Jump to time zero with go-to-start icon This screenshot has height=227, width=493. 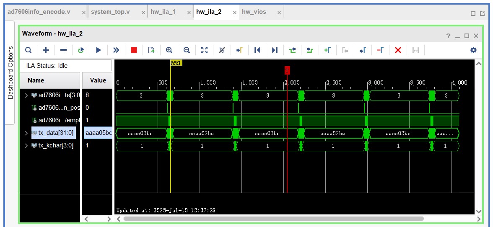pos(257,50)
